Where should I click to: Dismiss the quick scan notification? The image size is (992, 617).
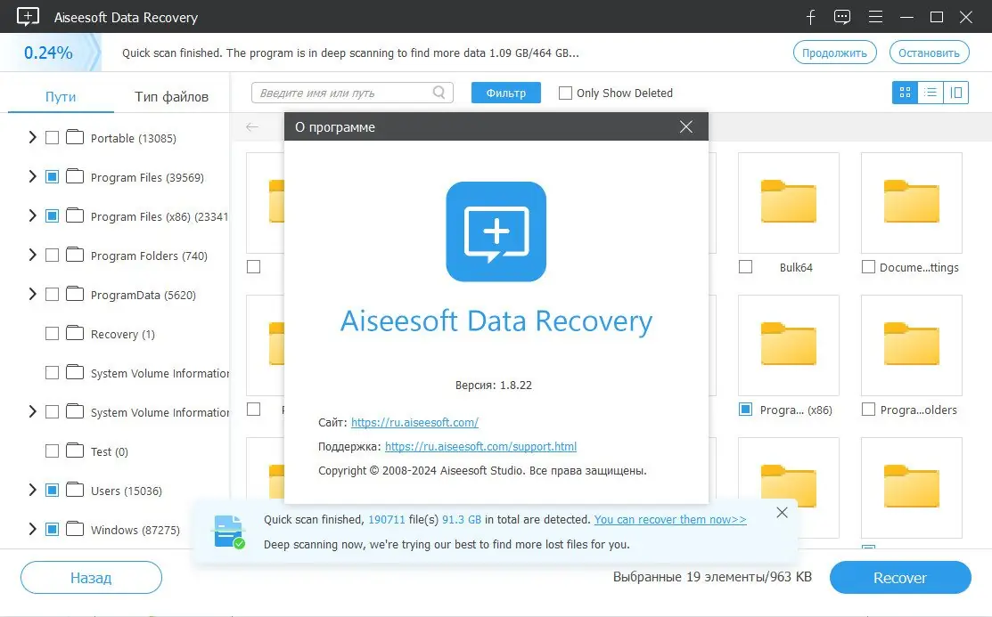(x=782, y=513)
